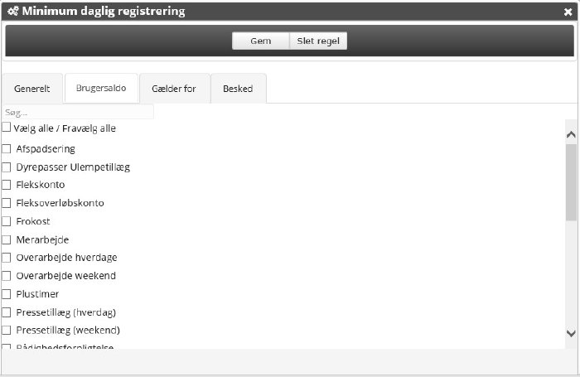Click the gear icon in title bar
This screenshot has height=377, width=580.
tap(12, 12)
